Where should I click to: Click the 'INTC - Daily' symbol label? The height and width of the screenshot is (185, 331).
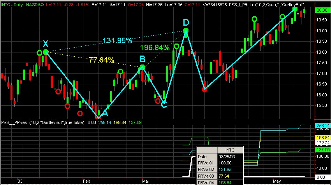(x=12, y=5)
